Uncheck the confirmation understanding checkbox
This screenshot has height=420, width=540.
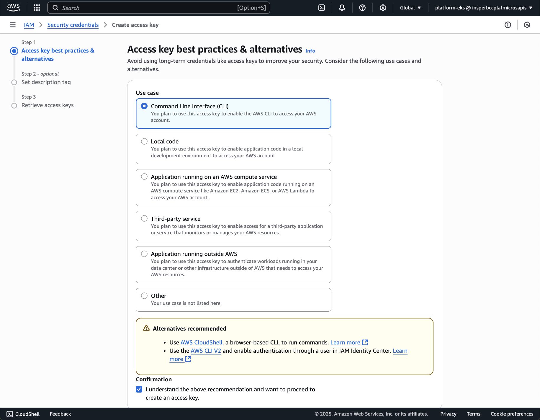coord(139,389)
